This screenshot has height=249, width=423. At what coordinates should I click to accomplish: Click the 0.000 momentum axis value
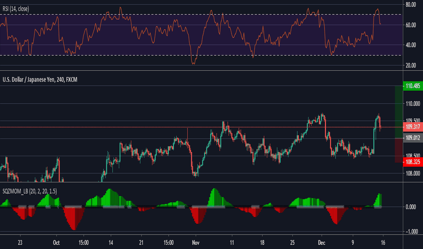pos(411,207)
